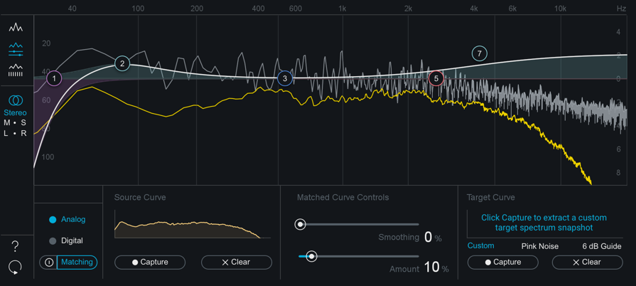Select the spectrum with piano roll view icon
The width and height of the screenshot is (636, 286).
tap(16, 70)
